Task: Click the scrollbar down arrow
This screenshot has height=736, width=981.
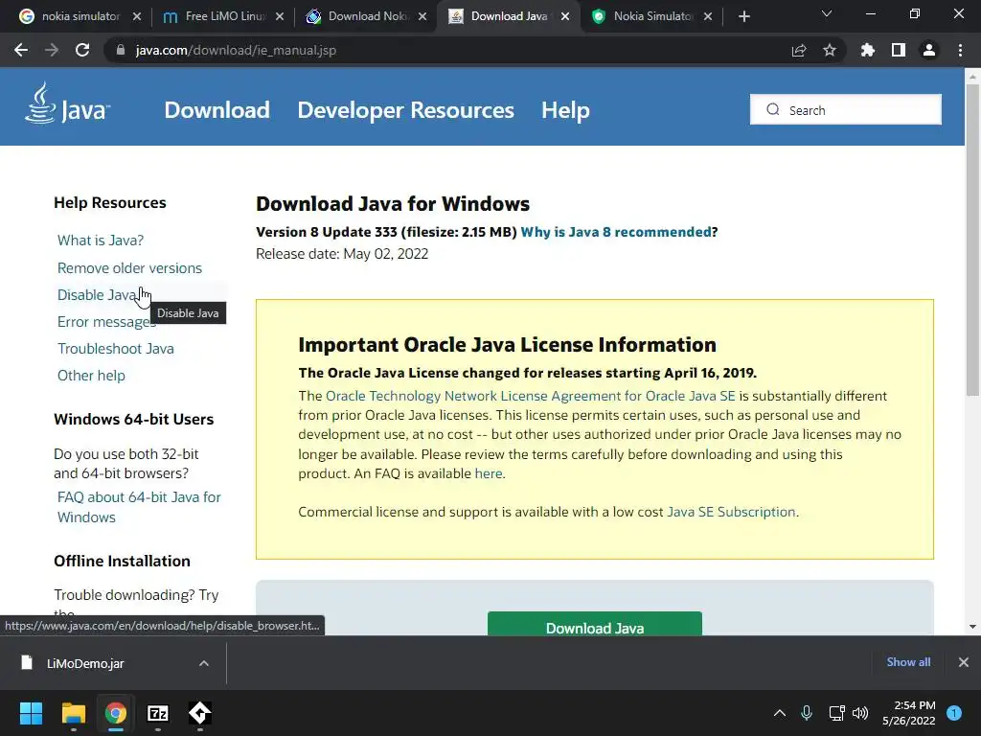Action: pyautogui.click(x=972, y=627)
